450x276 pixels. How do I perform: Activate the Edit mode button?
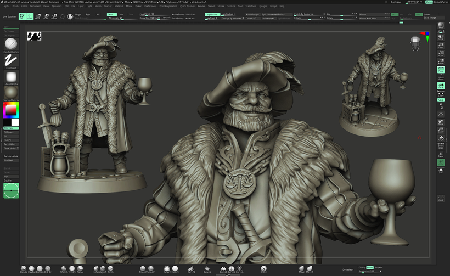tap(22, 16)
